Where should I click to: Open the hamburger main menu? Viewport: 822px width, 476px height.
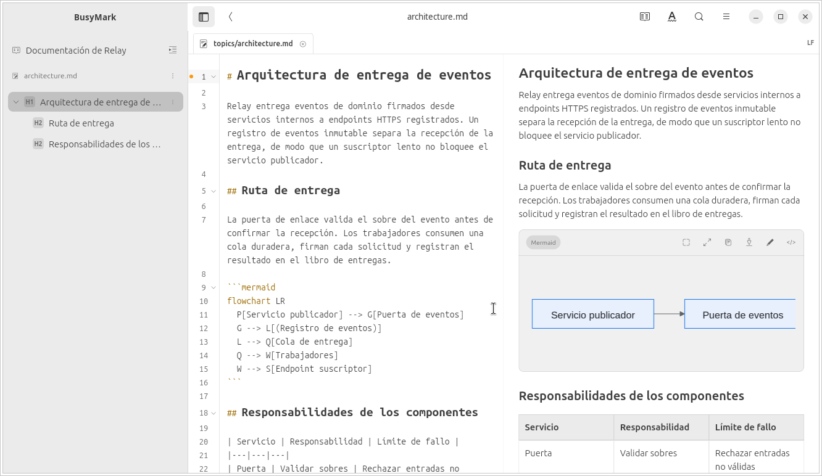click(x=726, y=17)
